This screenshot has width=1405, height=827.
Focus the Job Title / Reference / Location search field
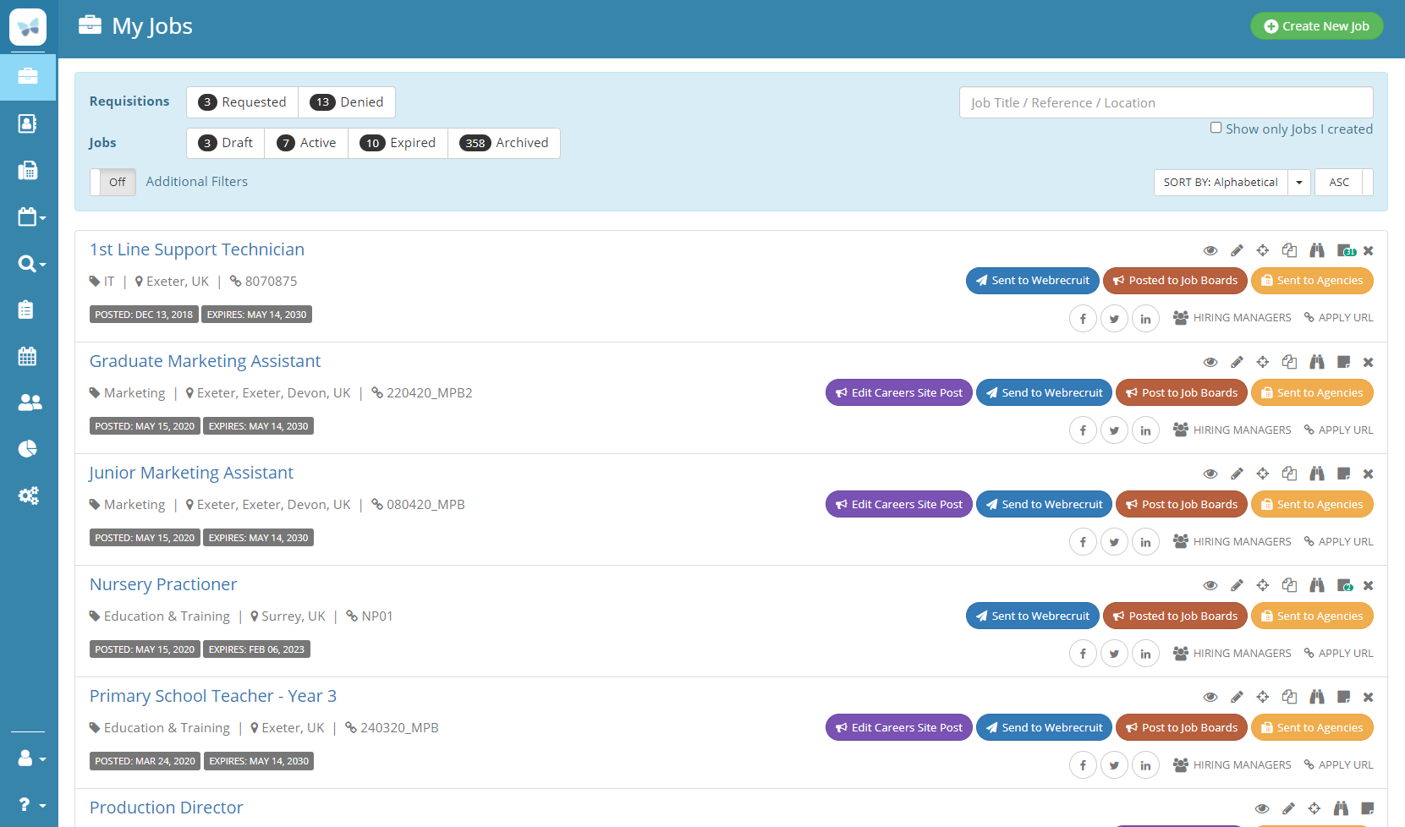click(1166, 102)
